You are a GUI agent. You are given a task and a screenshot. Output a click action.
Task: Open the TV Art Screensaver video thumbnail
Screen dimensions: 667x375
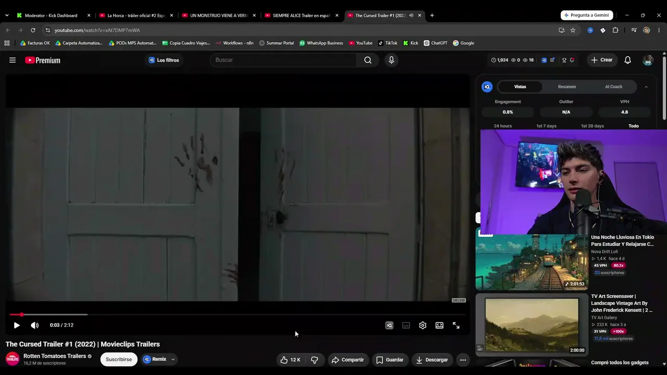532,324
